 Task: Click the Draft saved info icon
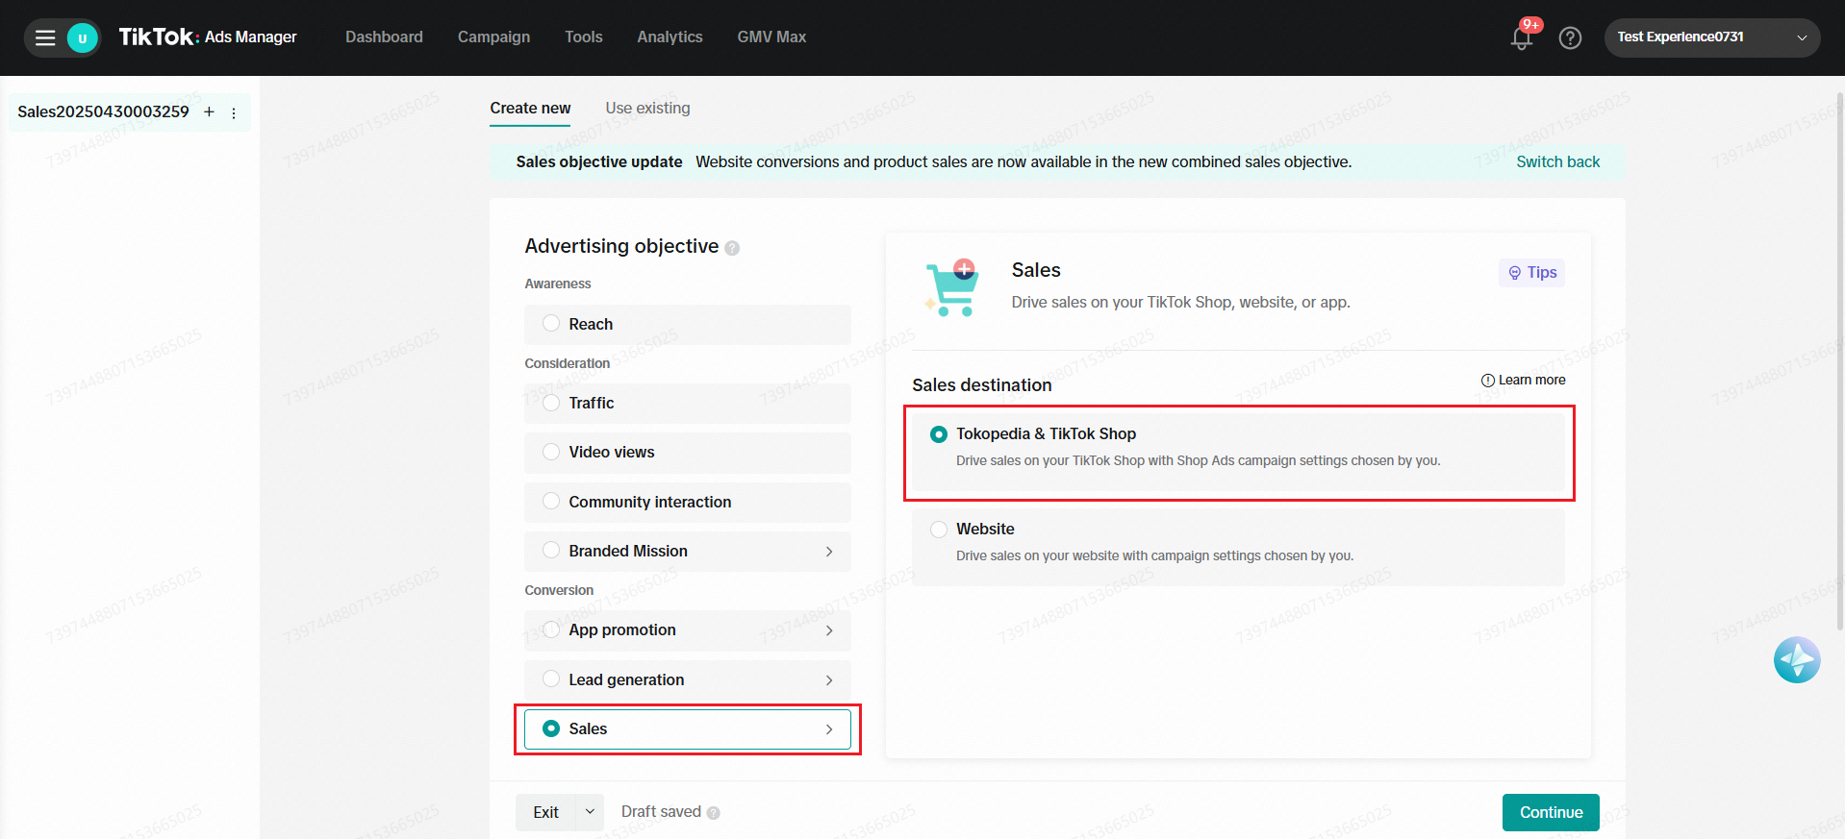click(x=713, y=813)
